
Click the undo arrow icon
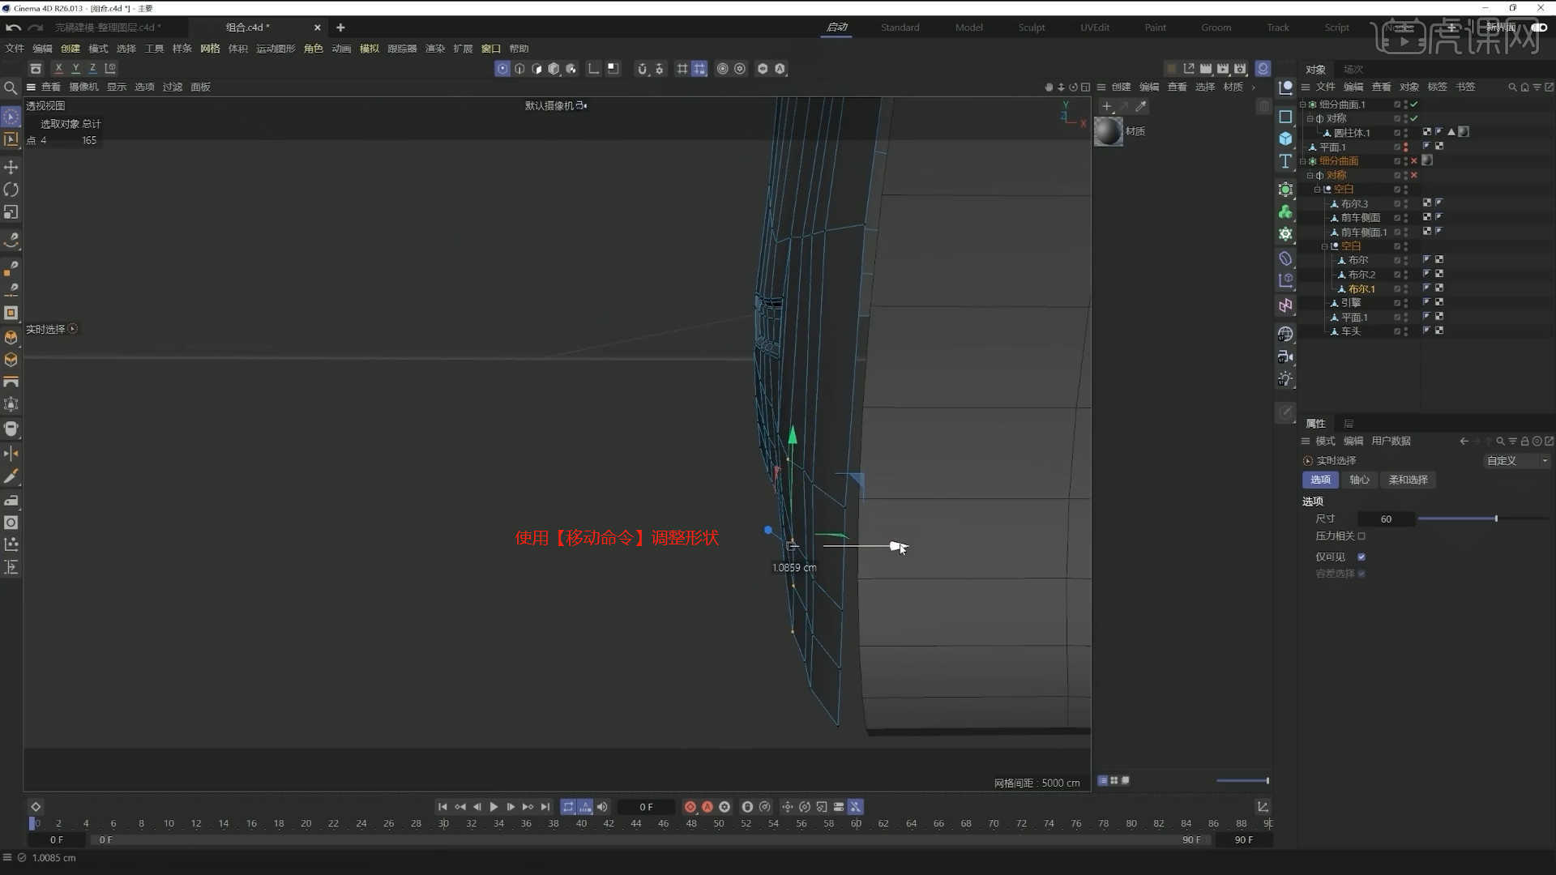tap(12, 28)
